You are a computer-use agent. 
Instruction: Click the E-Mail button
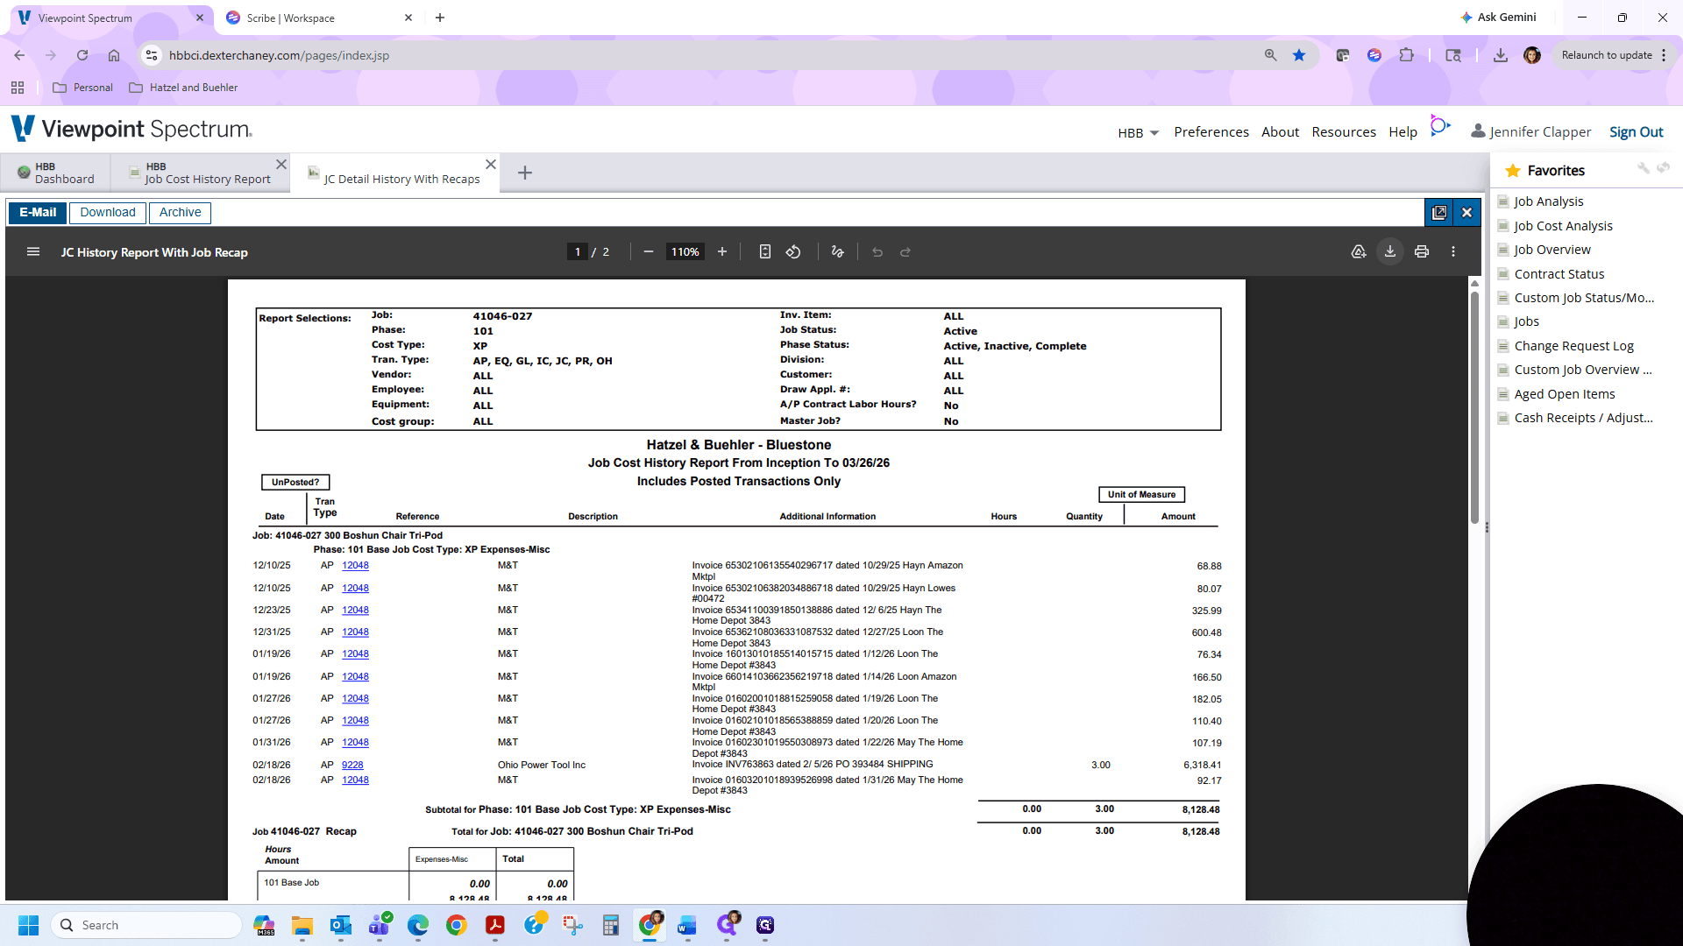(x=38, y=213)
